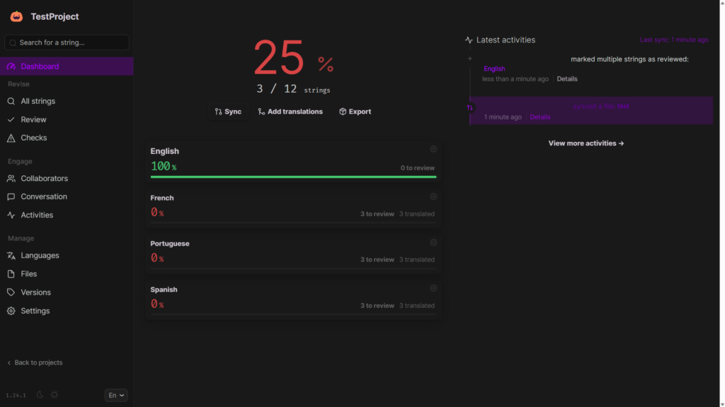Click the English green progress bar
This screenshot has height=407, width=725.
click(293, 177)
